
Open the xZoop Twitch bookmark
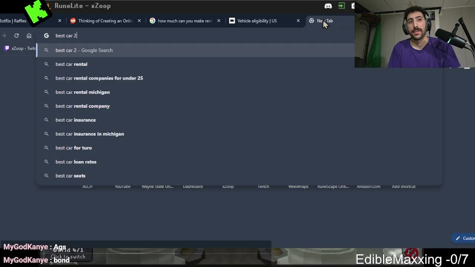pyautogui.click(x=20, y=48)
